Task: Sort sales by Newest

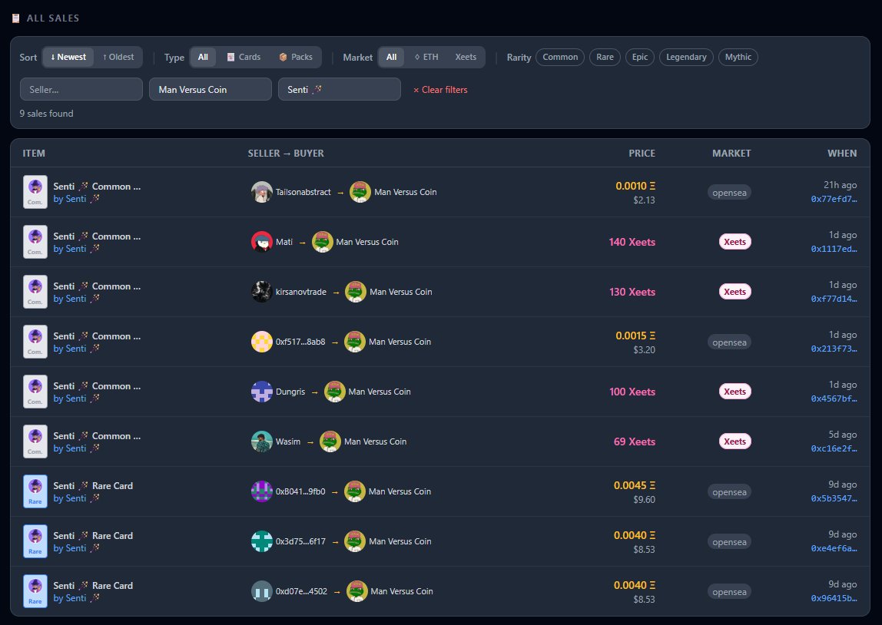Action: click(x=68, y=57)
